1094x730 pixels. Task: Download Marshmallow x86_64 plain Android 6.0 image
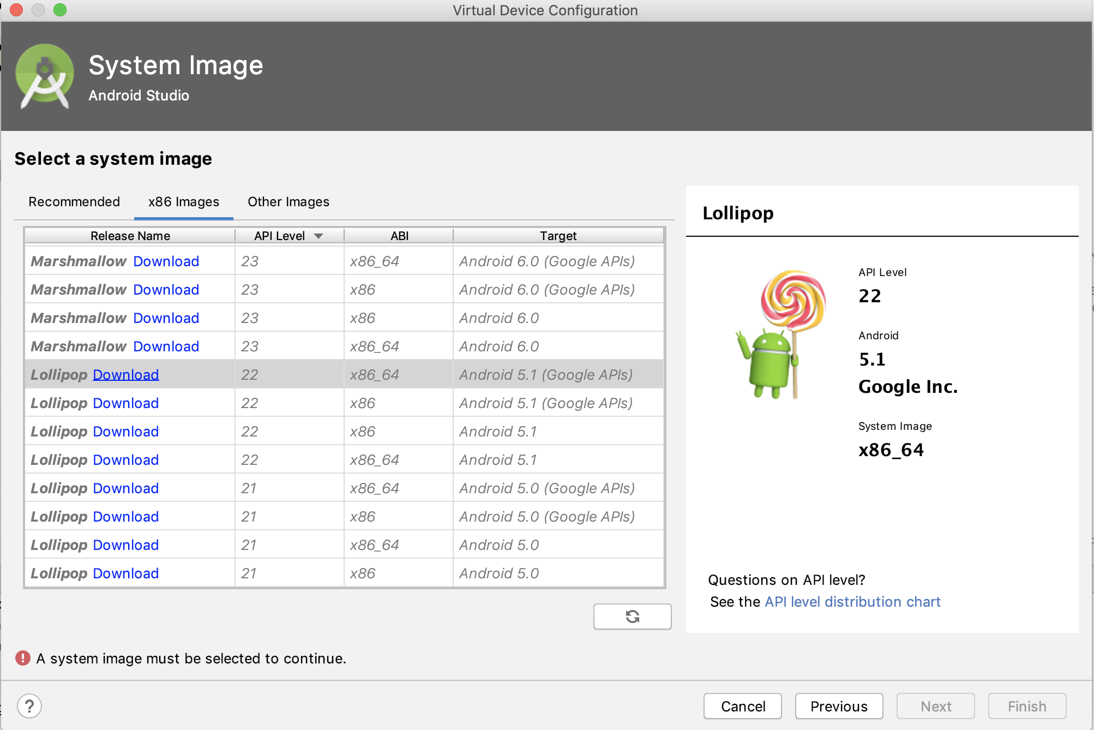point(166,346)
